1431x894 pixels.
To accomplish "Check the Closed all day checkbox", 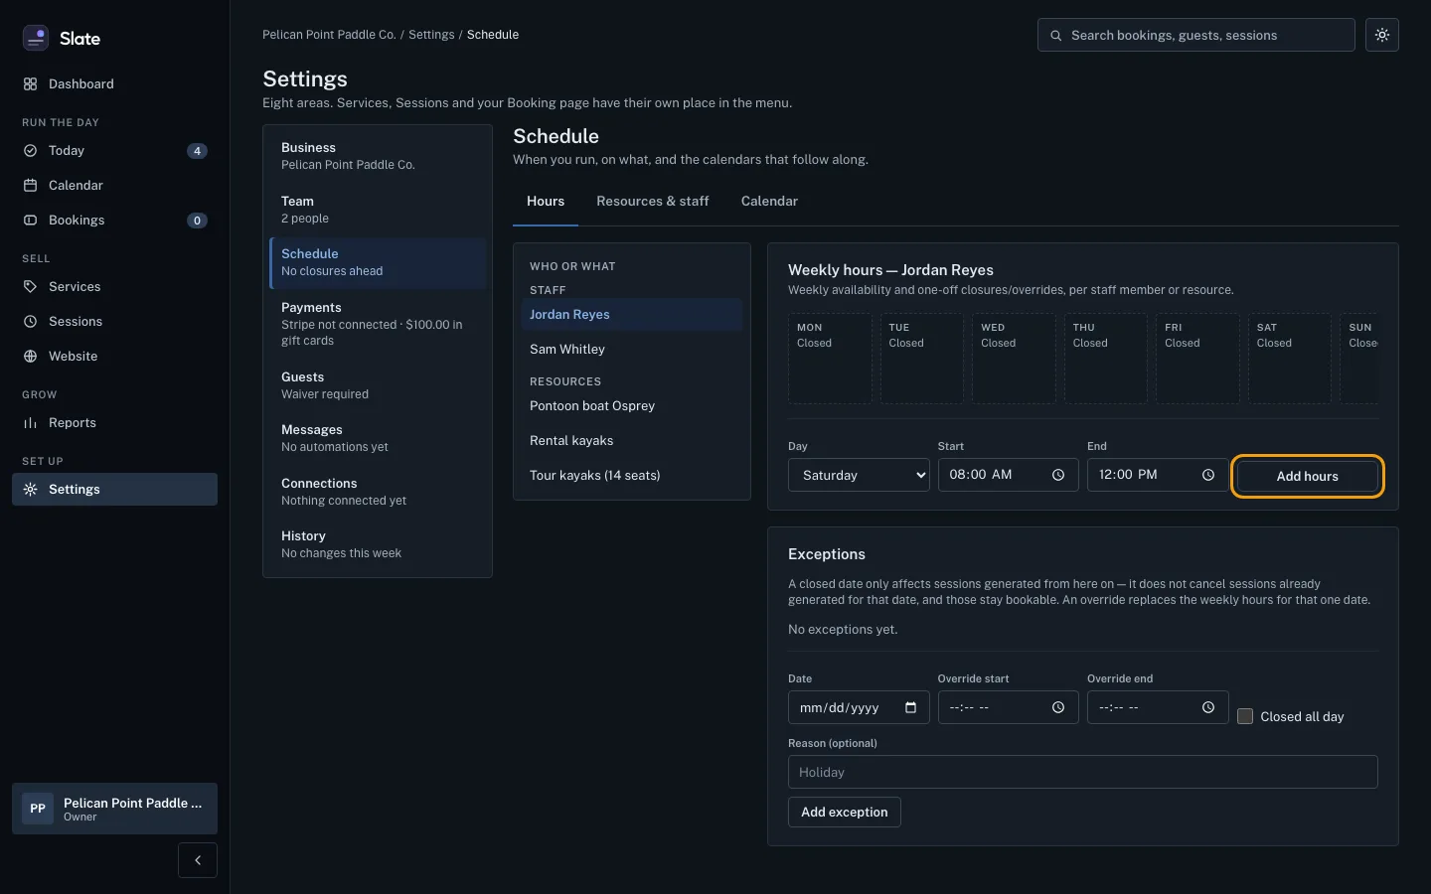I will coord(1245,716).
